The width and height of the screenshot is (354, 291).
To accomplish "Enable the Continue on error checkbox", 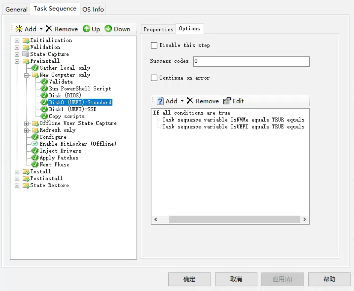I will 154,78.
